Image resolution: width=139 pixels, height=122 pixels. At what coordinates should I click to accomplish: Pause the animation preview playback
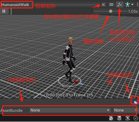point(4,11)
